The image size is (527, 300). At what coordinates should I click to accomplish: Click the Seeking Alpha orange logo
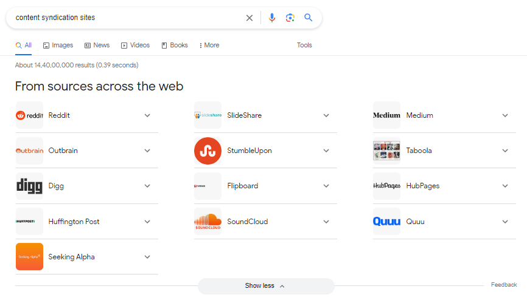30,257
